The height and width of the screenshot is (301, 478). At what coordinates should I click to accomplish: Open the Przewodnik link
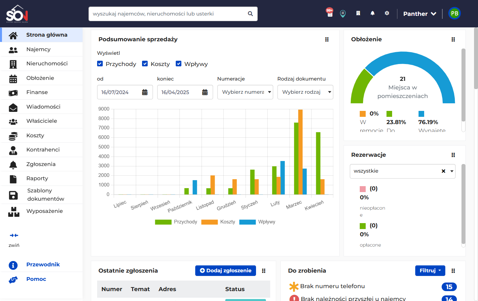tap(43, 264)
